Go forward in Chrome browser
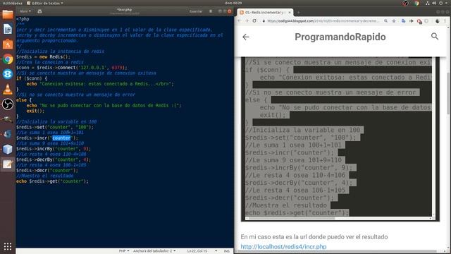Image resolution: width=451 pixels, height=254 pixels. tap(247, 20)
